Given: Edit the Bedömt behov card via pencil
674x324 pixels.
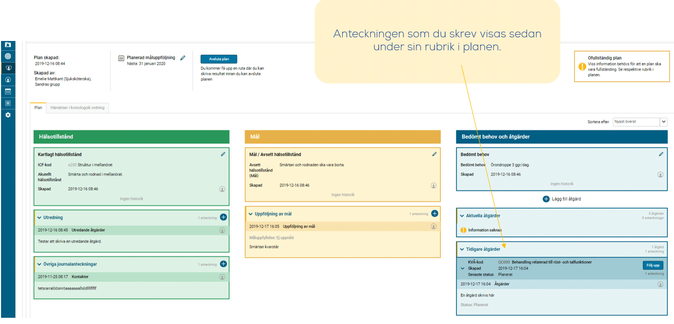Looking at the screenshot, I should (661, 154).
